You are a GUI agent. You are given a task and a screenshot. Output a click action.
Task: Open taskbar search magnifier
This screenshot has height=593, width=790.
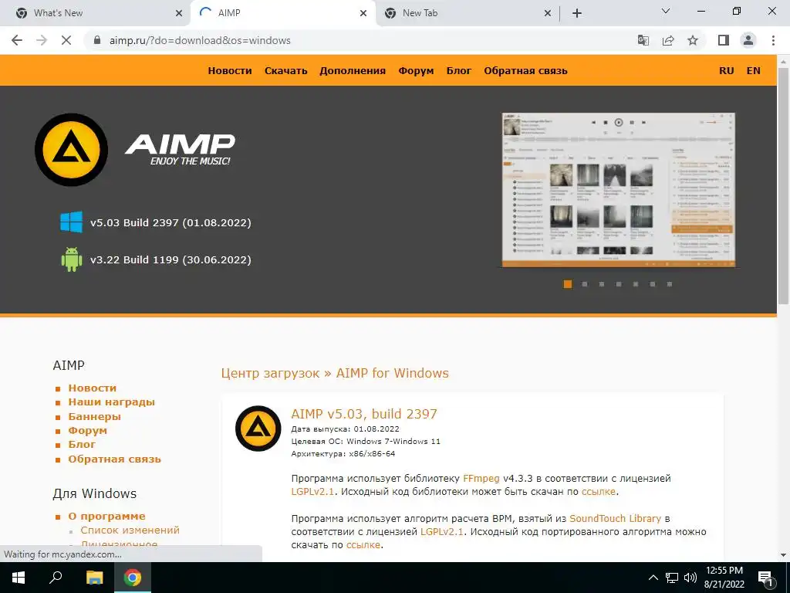pyautogui.click(x=56, y=578)
